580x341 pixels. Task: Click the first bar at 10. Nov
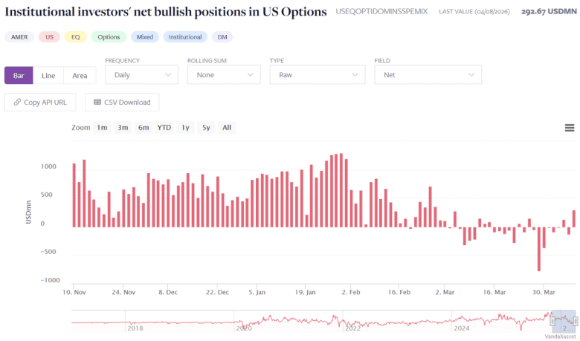point(74,195)
